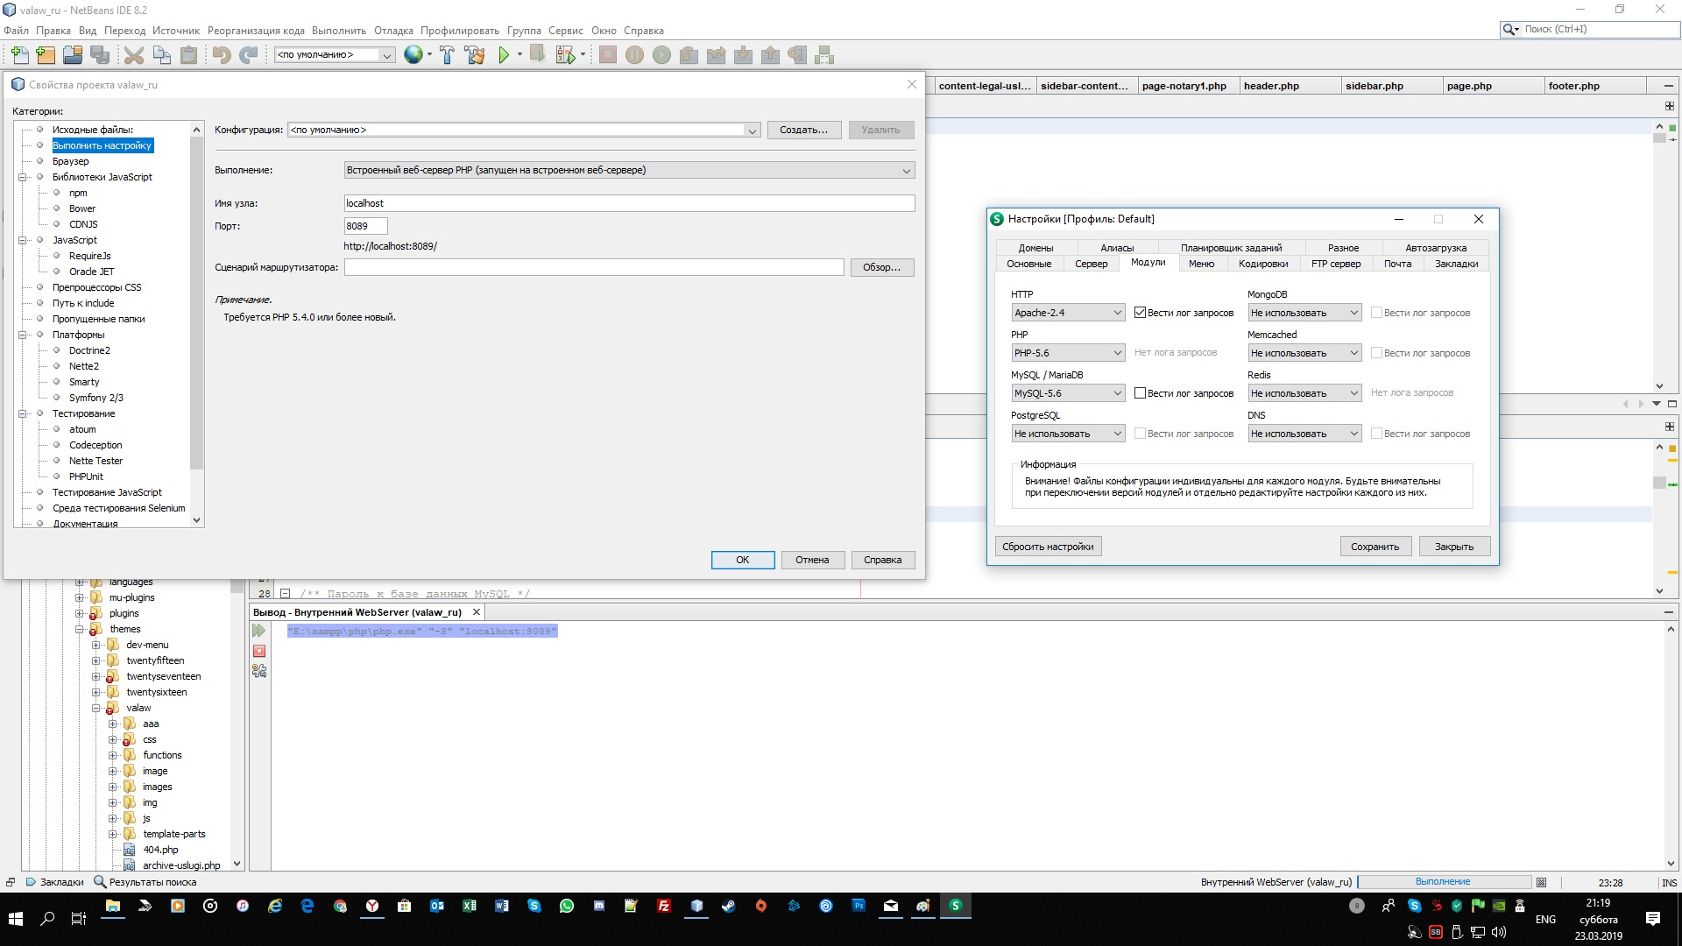Click the red stop icon in Output panel
The width and height of the screenshot is (1682, 946).
(x=258, y=651)
